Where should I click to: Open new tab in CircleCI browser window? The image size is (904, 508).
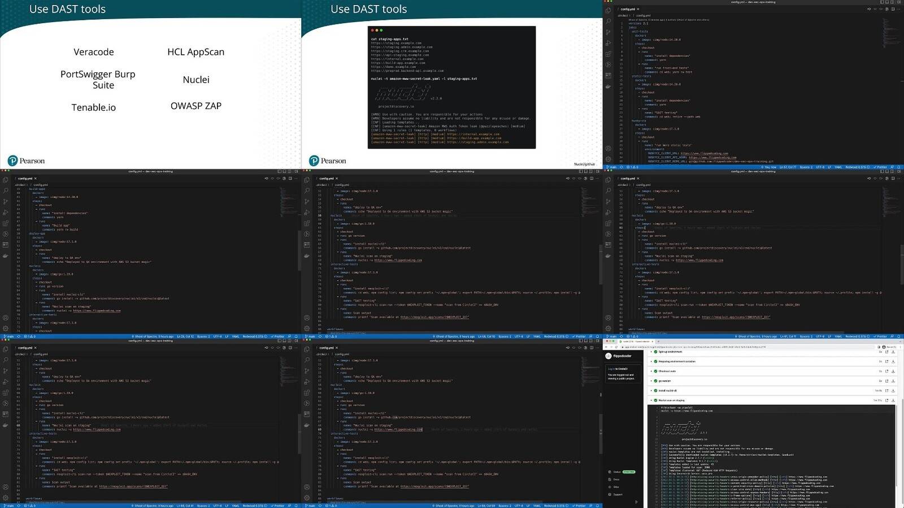[x=658, y=341]
